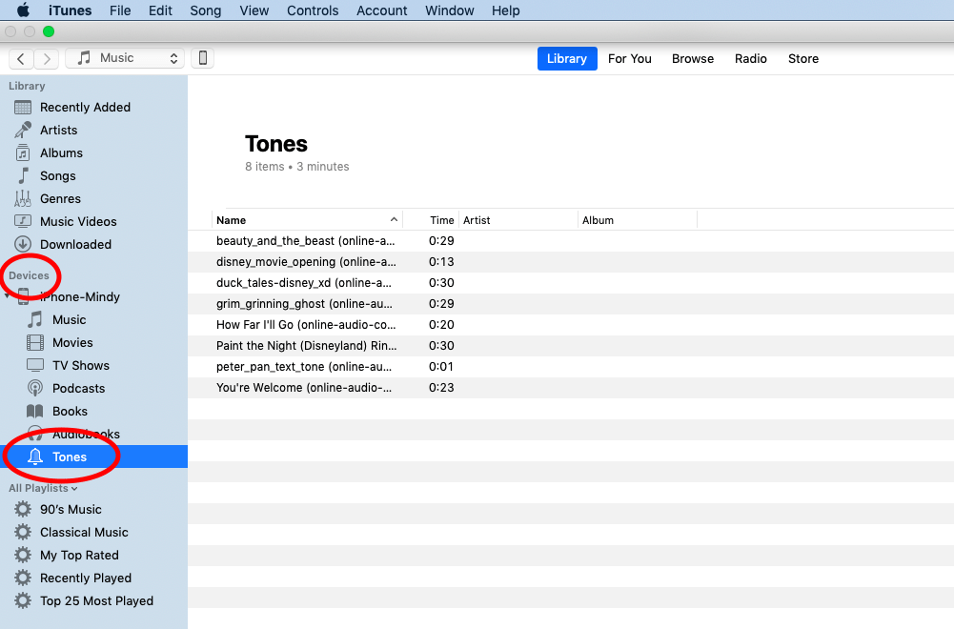The height and width of the screenshot is (629, 954).
Task: Click the Music Videos icon
Action: 23,221
